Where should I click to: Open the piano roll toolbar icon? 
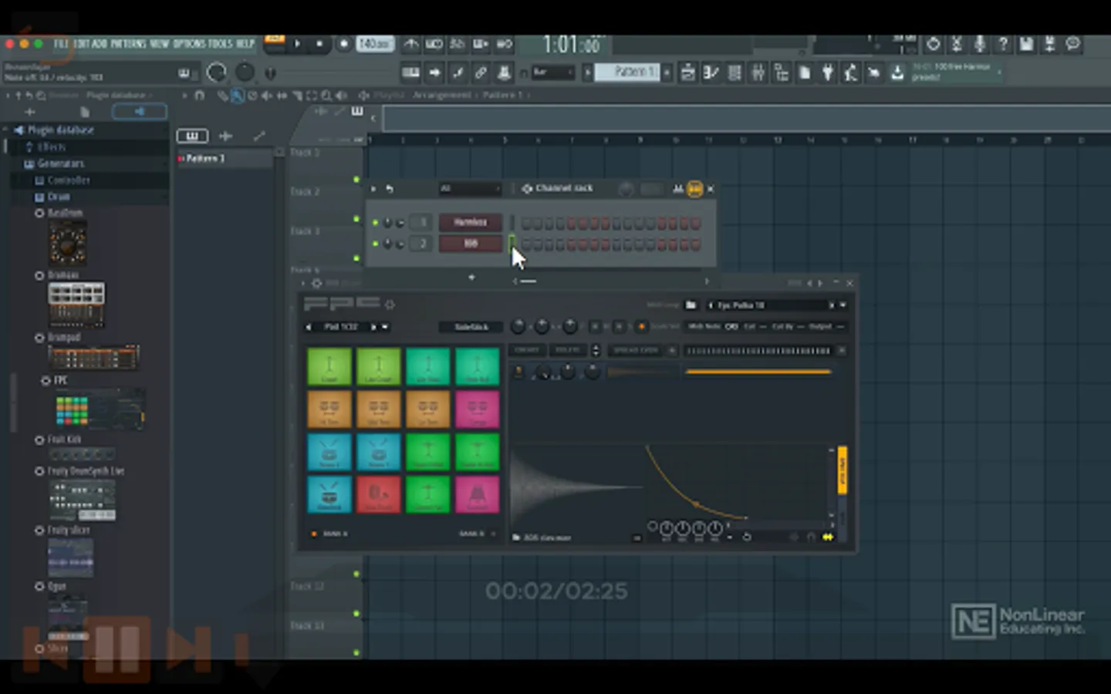[x=711, y=73]
